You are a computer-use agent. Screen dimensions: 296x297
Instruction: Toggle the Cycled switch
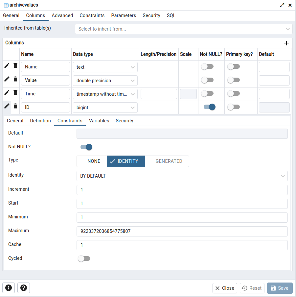[x=84, y=259]
